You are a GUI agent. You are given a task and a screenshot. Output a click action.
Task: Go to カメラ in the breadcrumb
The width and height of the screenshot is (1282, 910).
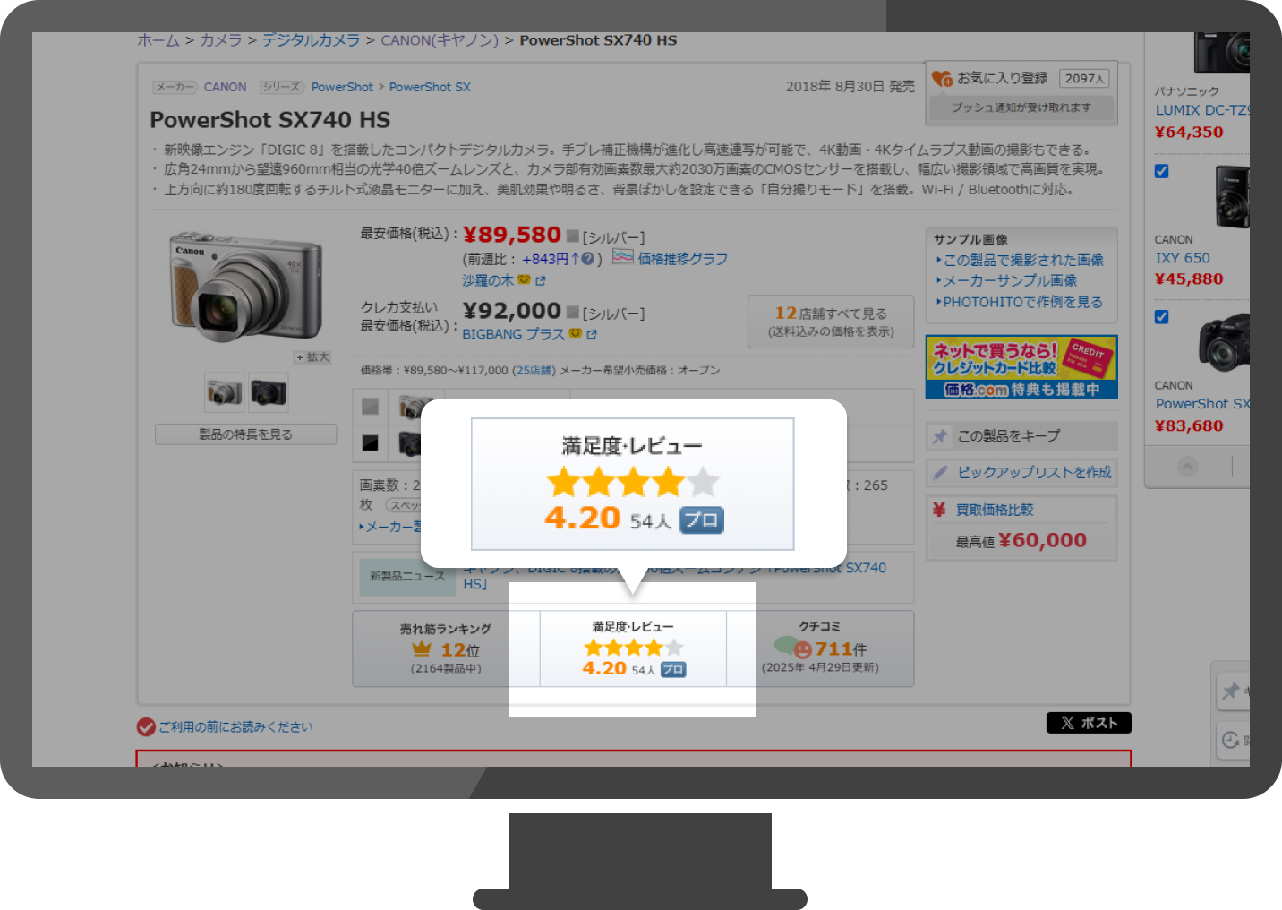pos(221,40)
